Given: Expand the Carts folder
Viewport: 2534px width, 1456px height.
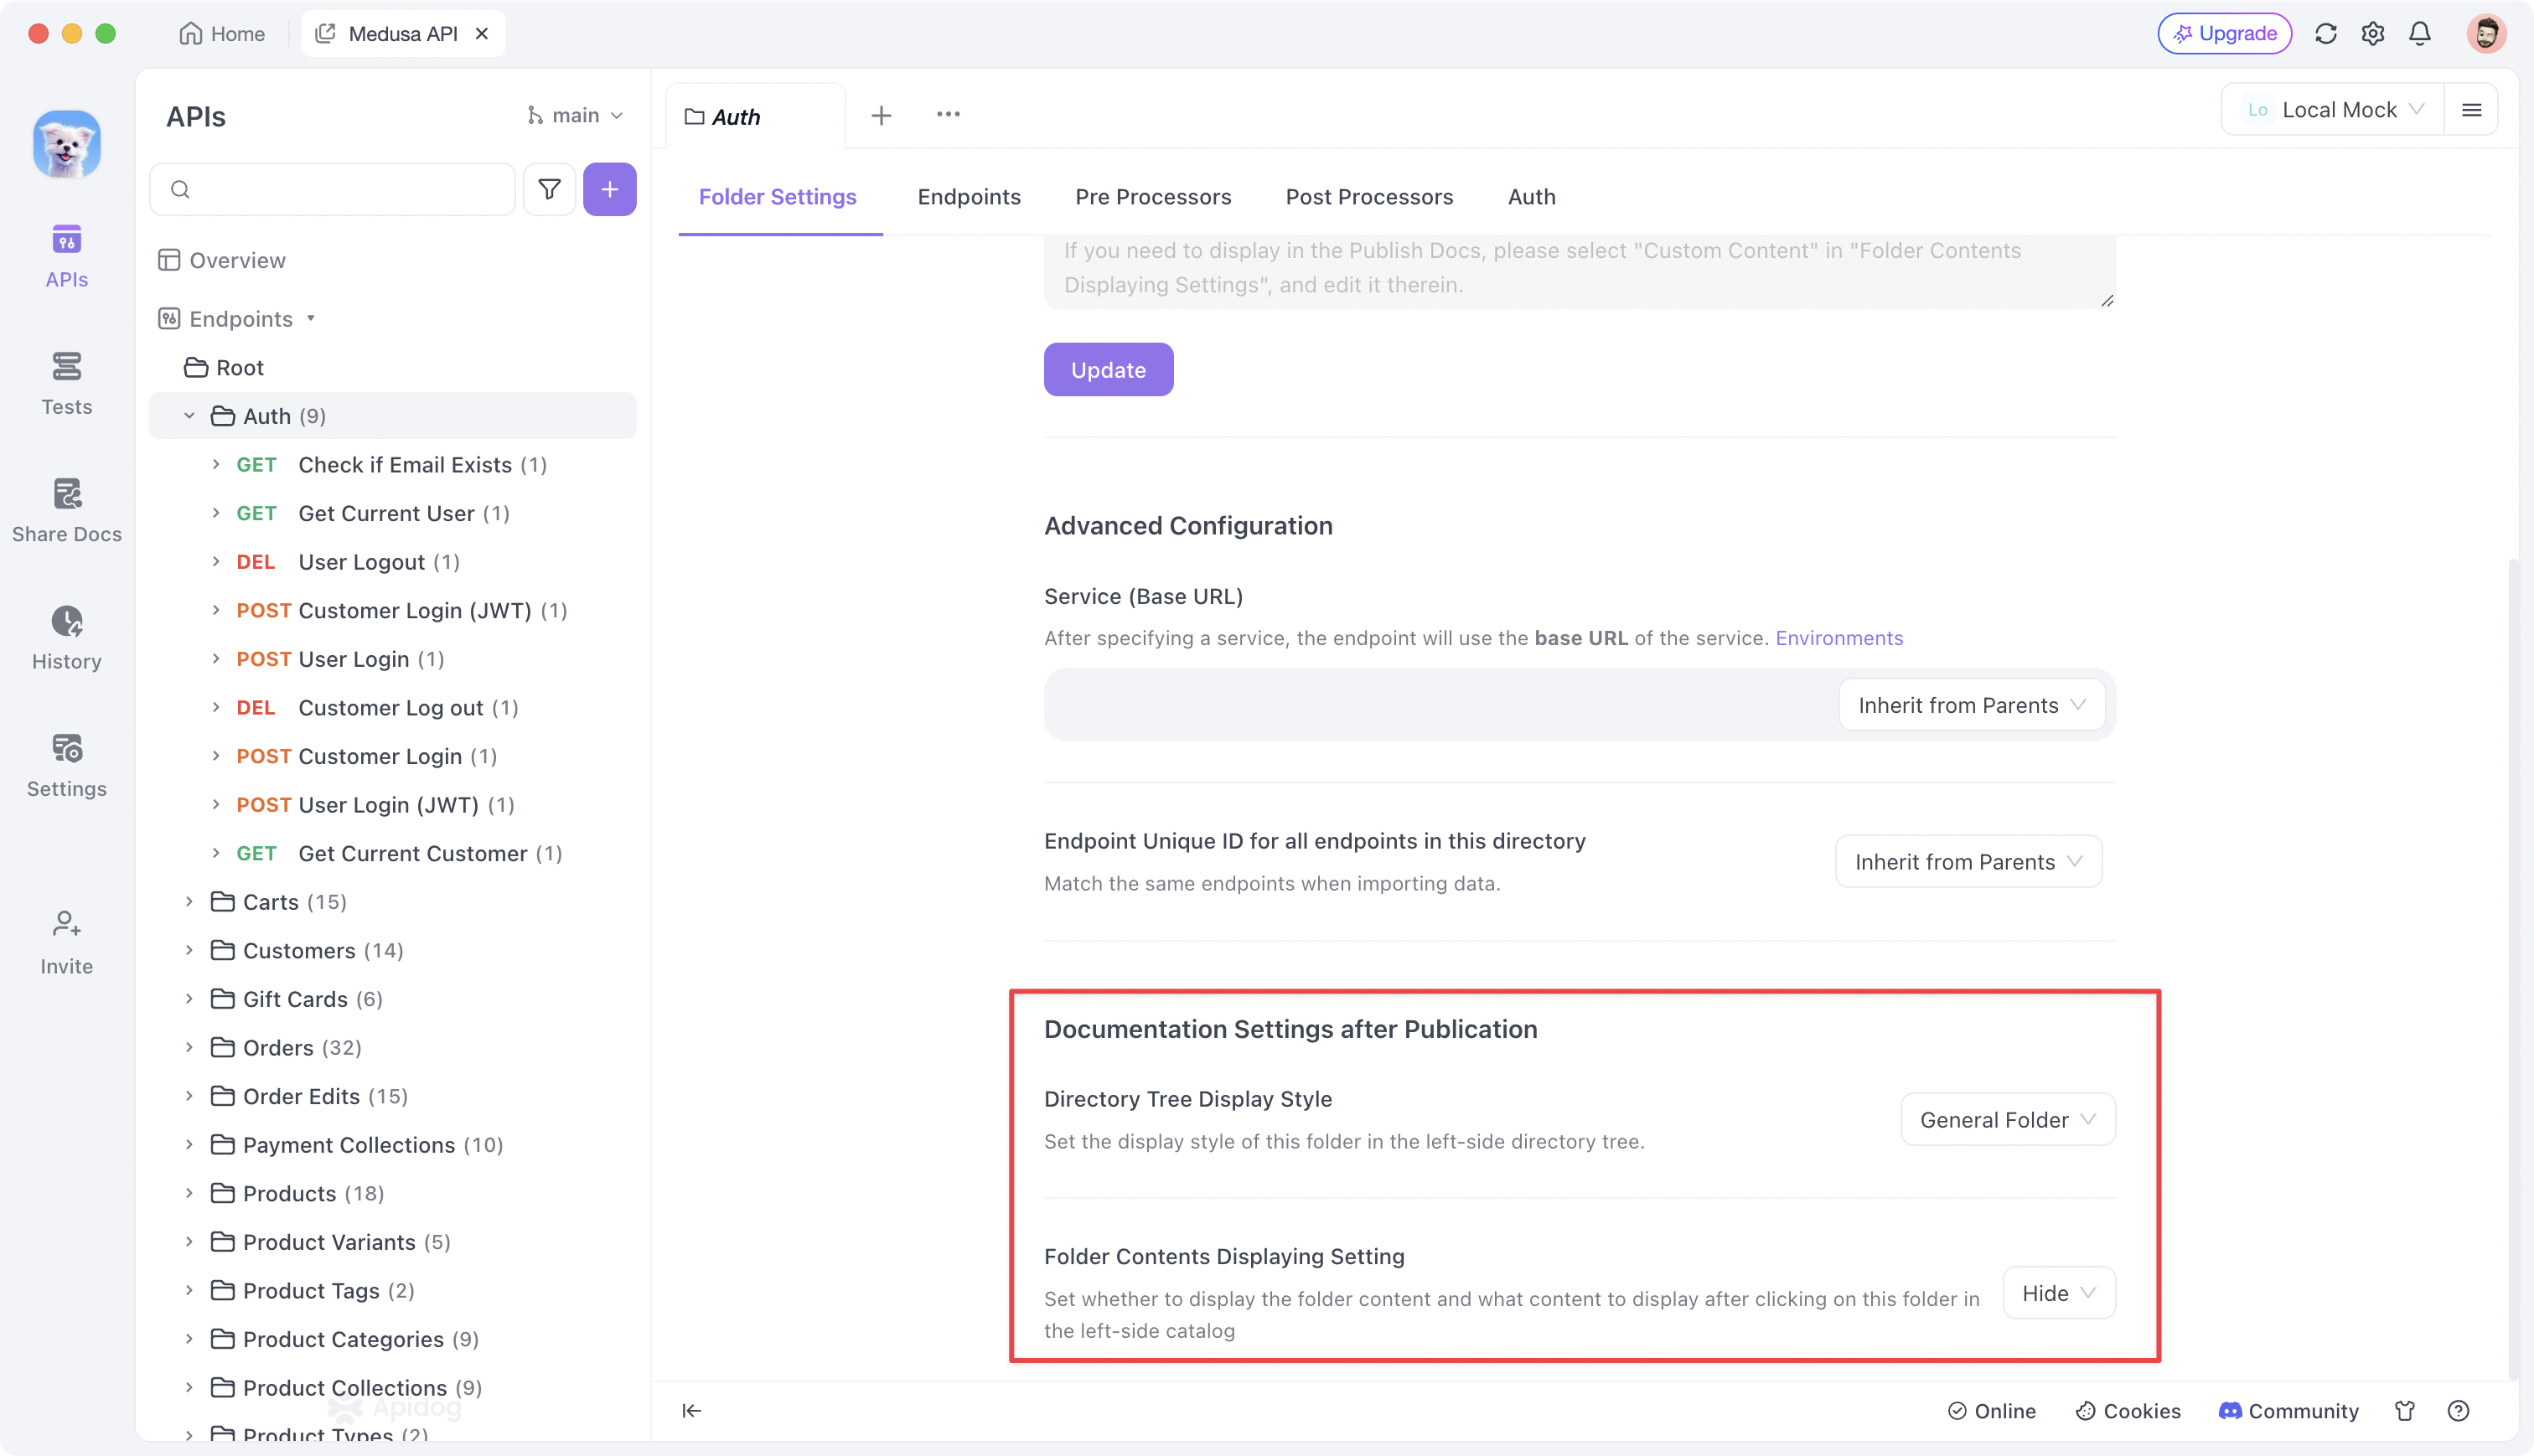Looking at the screenshot, I should pyautogui.click(x=189, y=902).
